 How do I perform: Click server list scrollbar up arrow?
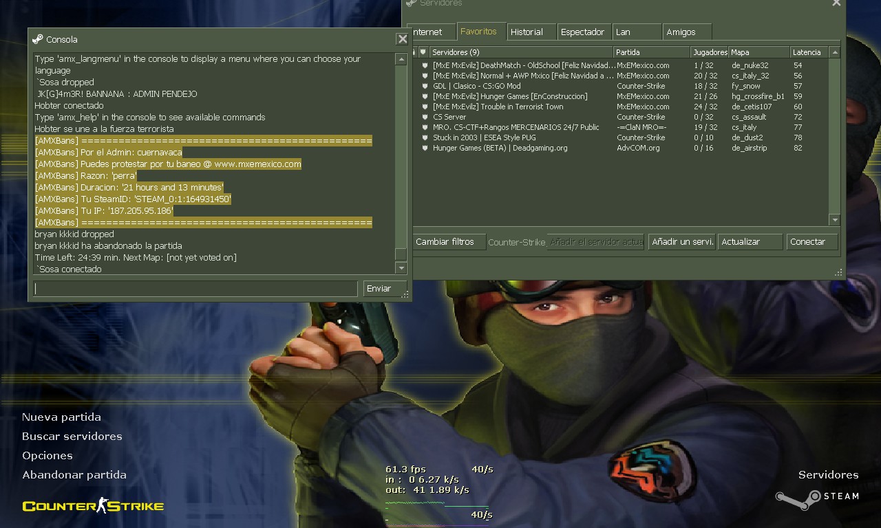click(835, 52)
